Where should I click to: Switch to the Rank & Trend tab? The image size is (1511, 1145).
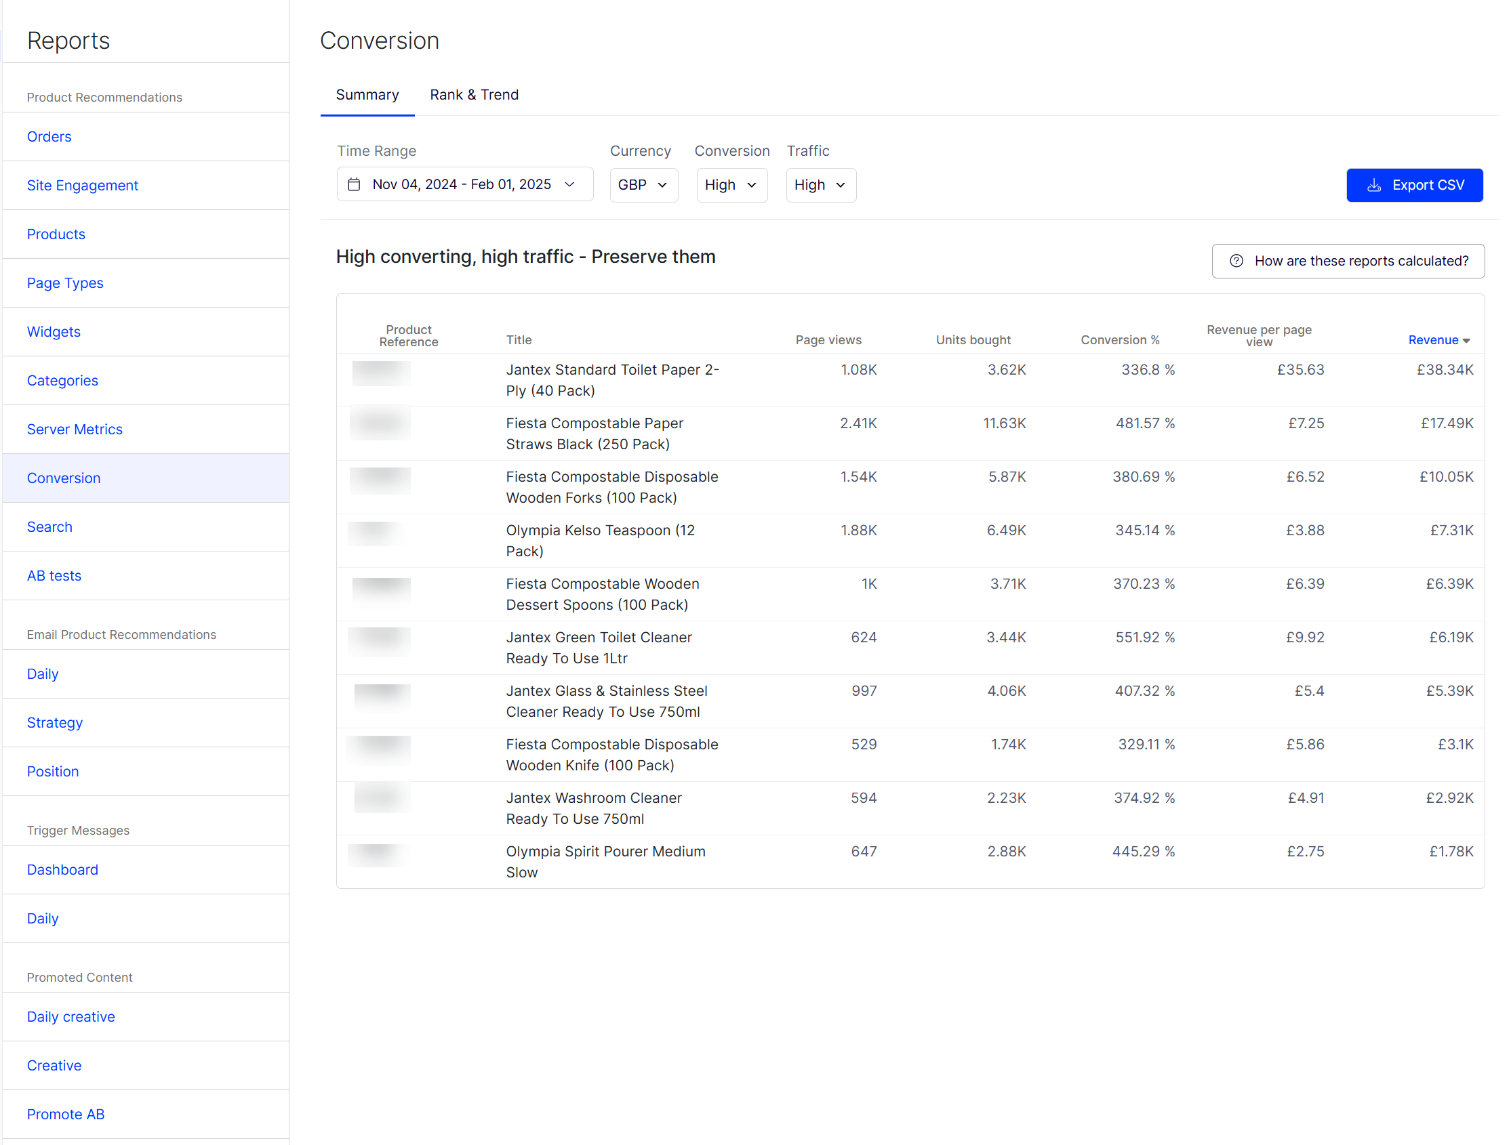click(x=474, y=95)
